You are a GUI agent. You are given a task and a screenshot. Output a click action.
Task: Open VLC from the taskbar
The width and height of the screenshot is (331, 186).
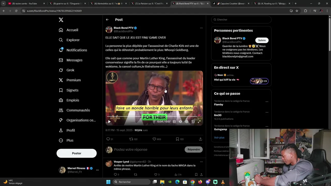click(x=223, y=182)
